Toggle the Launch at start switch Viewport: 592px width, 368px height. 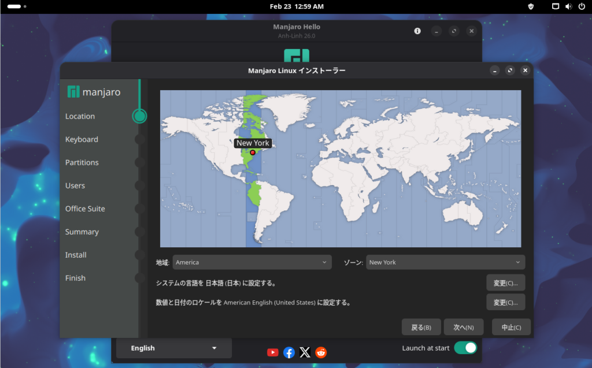[x=465, y=348]
